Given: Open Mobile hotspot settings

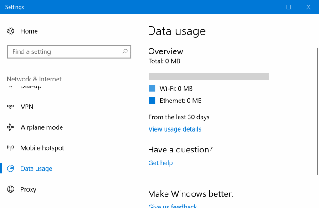Looking at the screenshot, I should pos(42,148).
